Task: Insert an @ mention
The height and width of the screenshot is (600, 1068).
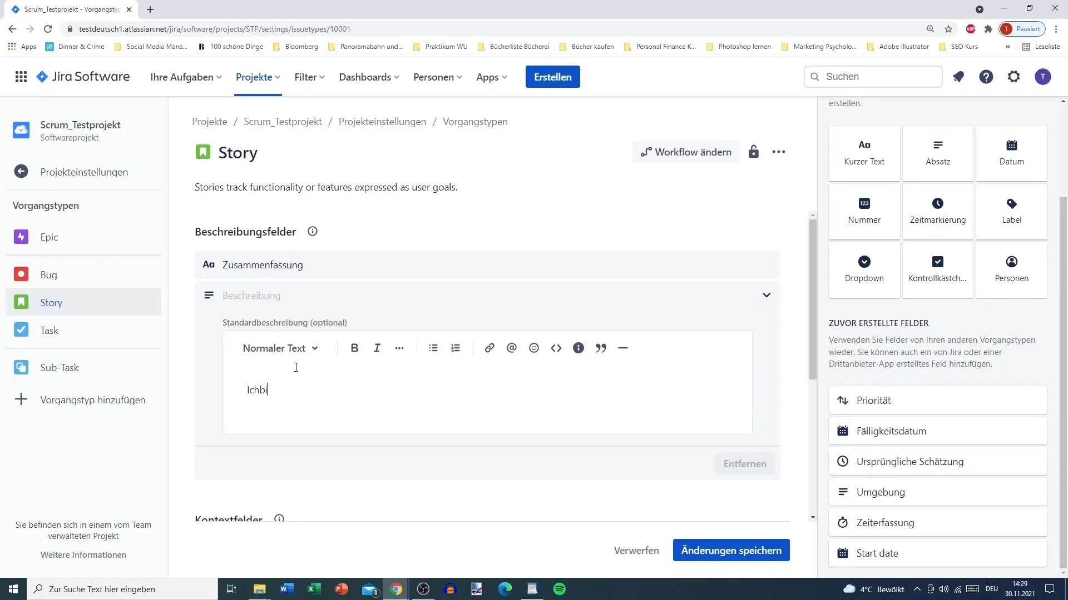Action: point(512,348)
